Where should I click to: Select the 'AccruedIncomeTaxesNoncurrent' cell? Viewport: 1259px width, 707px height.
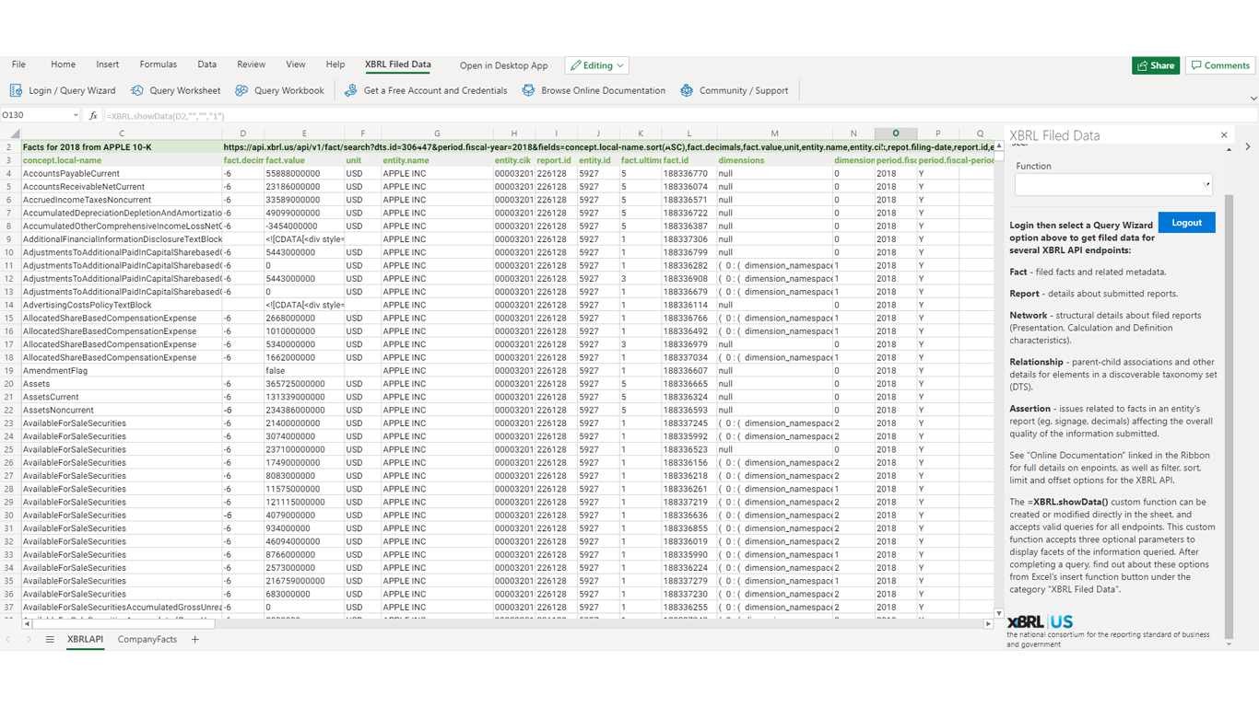tap(121, 200)
